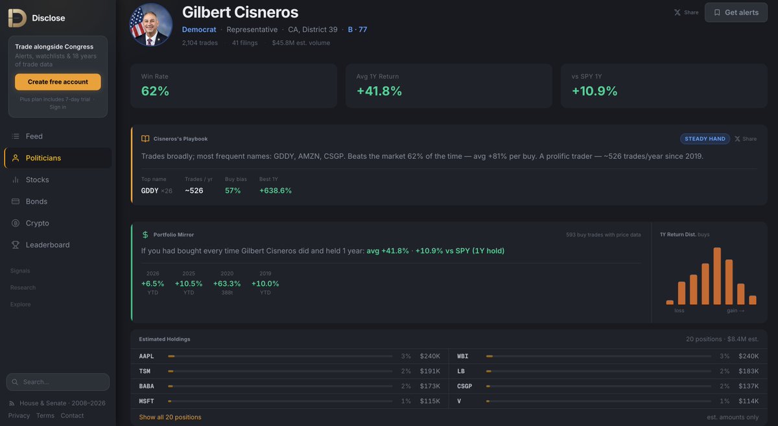
Task: Click the $240K value for AAPL
Action: (x=430, y=357)
